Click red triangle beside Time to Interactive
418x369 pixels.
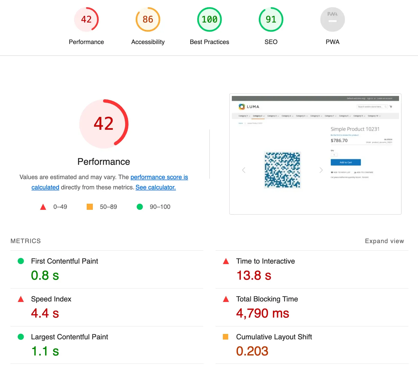[x=226, y=261]
